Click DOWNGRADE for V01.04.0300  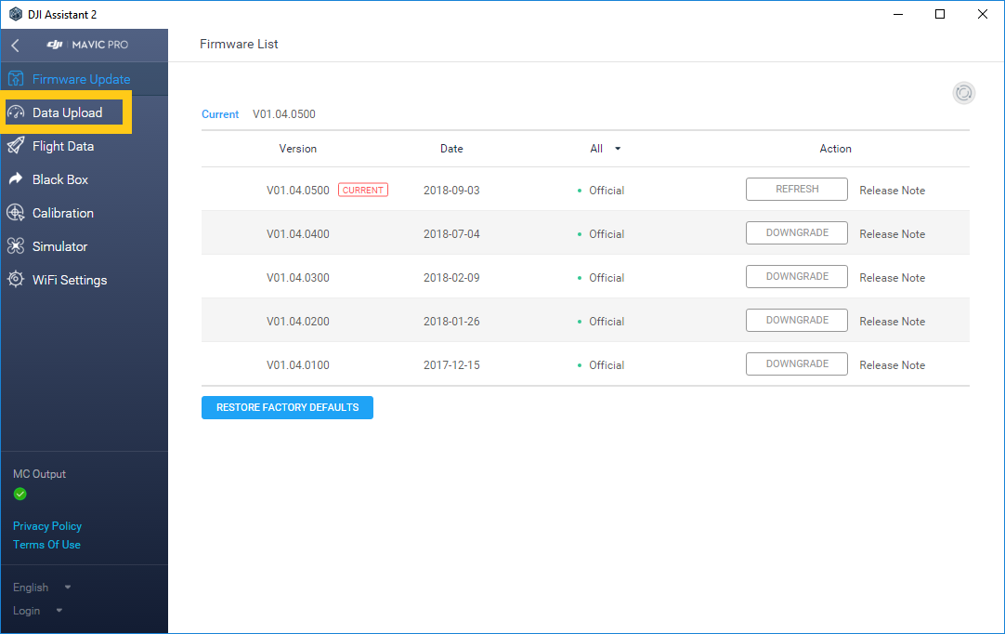pyautogui.click(x=797, y=277)
